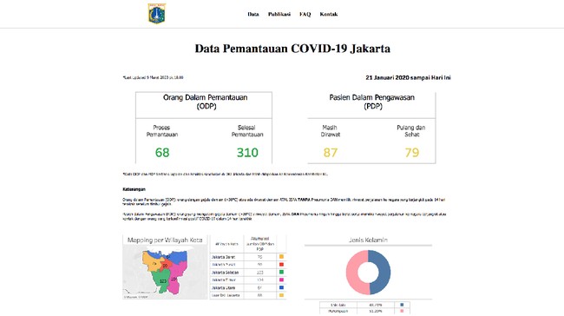Click the Last updated timestamp text
The height and width of the screenshot is (316, 564).
point(154,77)
